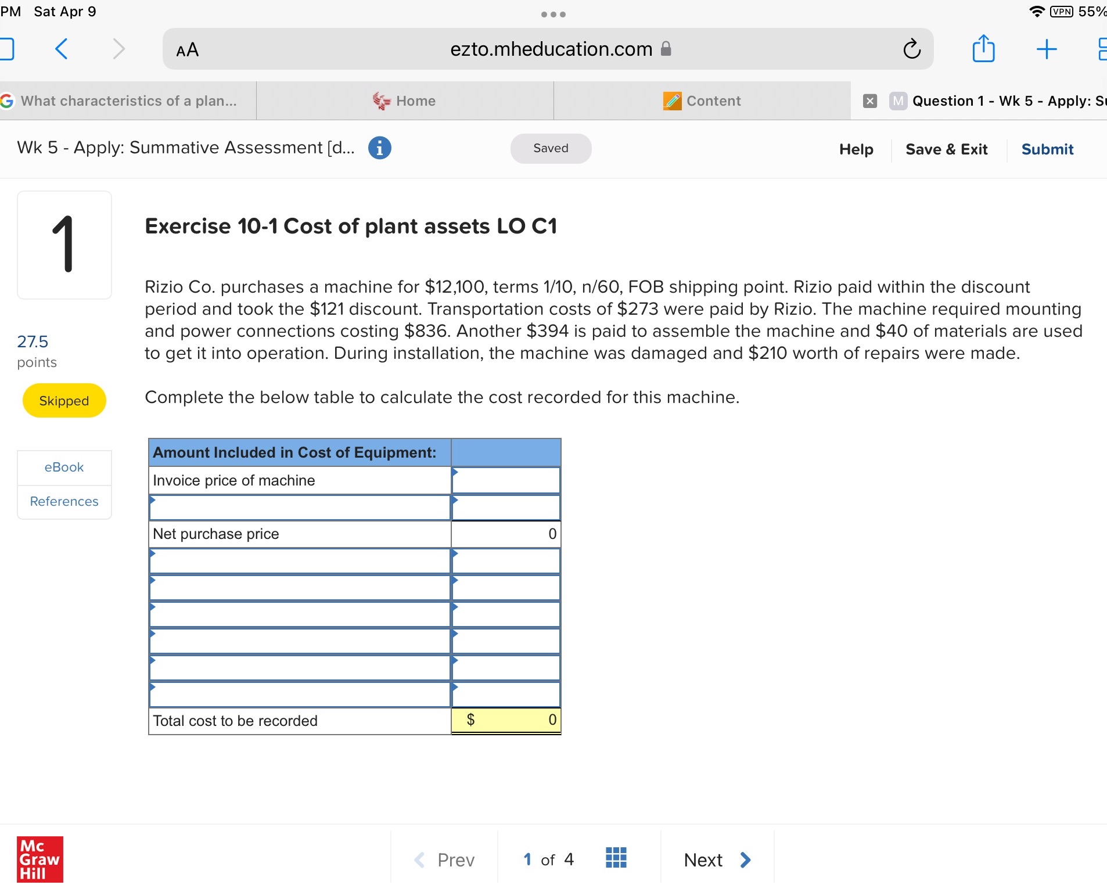Open third label dropdown below Net purchase price

tap(300, 614)
